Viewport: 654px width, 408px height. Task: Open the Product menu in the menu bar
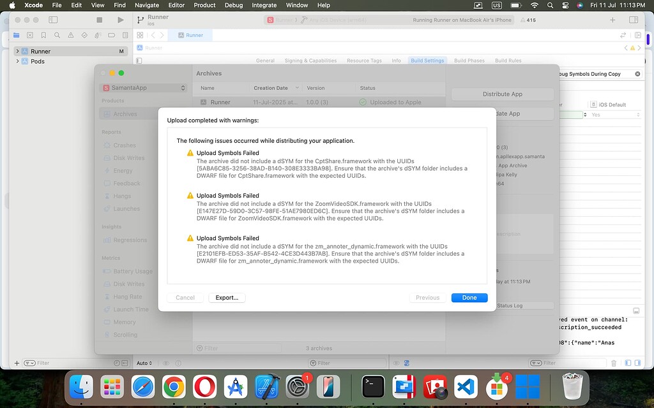[204, 5]
